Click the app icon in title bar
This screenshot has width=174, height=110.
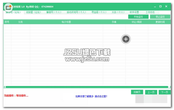coord(8,8)
